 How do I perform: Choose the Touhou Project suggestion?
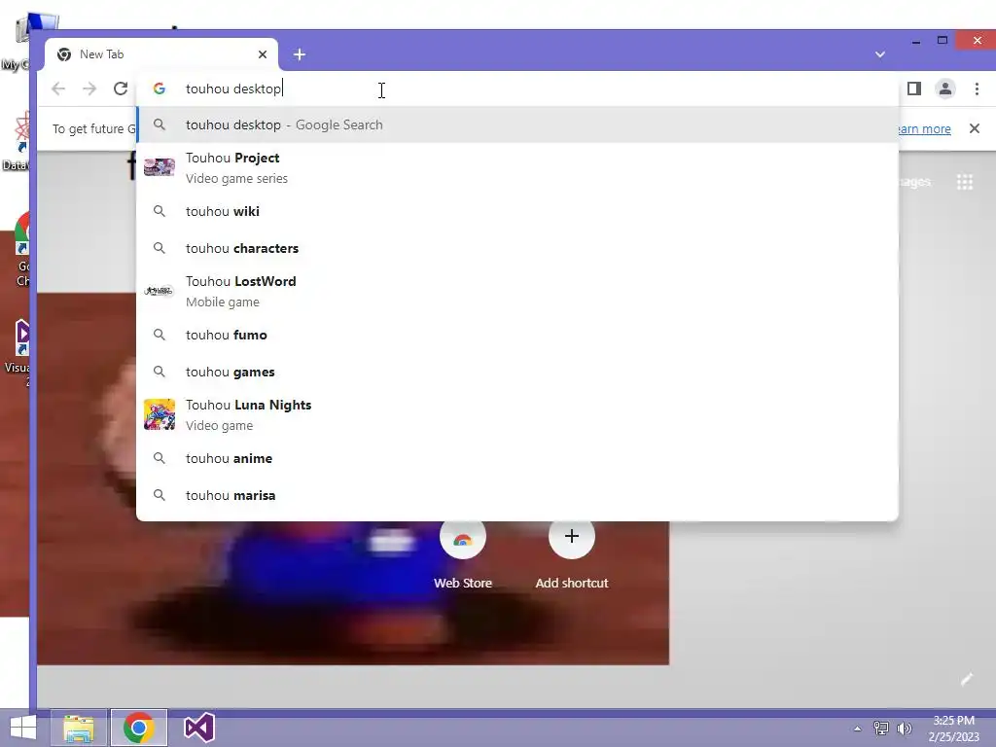517,168
